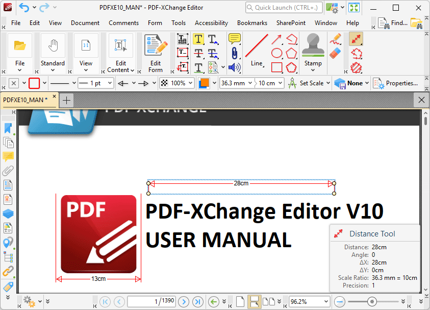Adjust the zoom slider handle
The width and height of the screenshot is (430, 310).
point(372,302)
